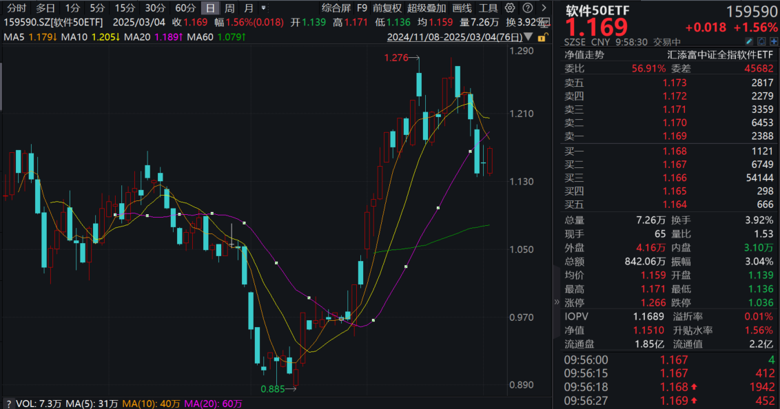Image resolution: width=780 pixels, height=409 pixels.
Task: Click the plus icon to add 软件50ETF
Action: click(x=774, y=41)
